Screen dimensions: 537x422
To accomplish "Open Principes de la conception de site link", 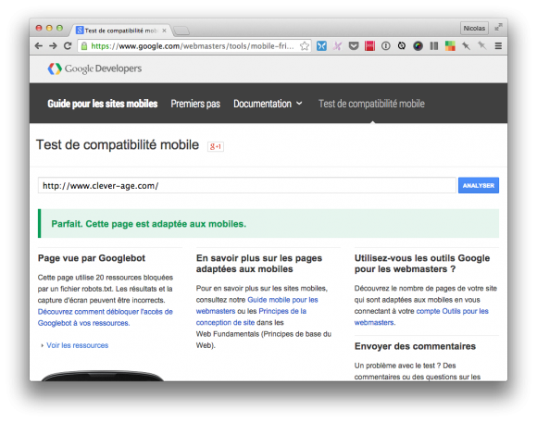I will 251,316.
